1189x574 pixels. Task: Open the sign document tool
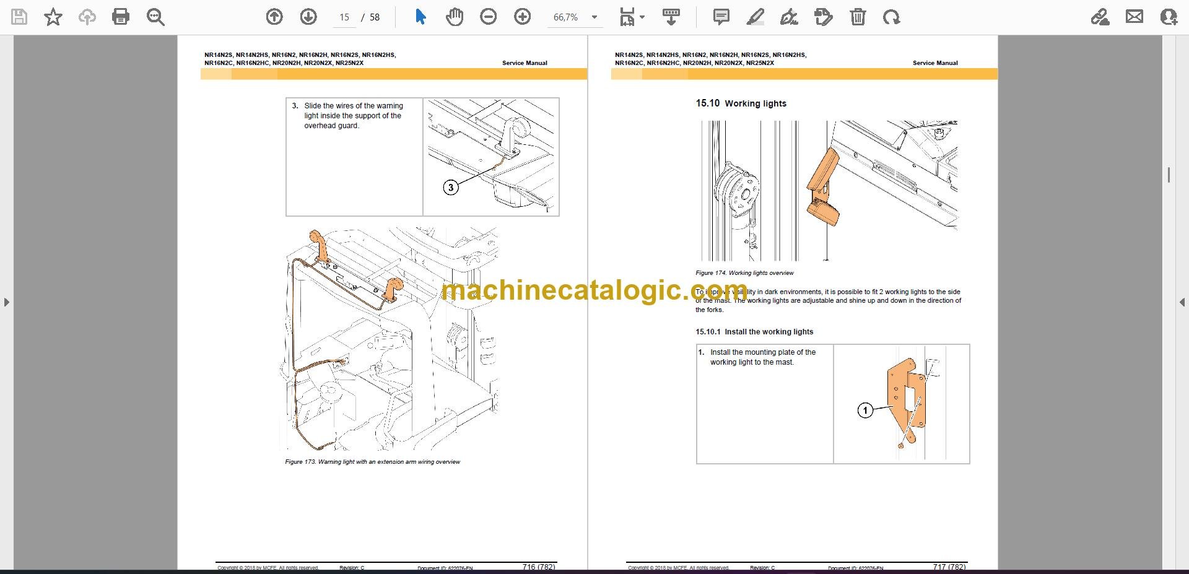789,17
